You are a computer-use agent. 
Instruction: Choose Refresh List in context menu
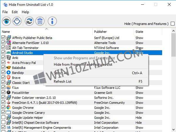click(x=96, y=82)
